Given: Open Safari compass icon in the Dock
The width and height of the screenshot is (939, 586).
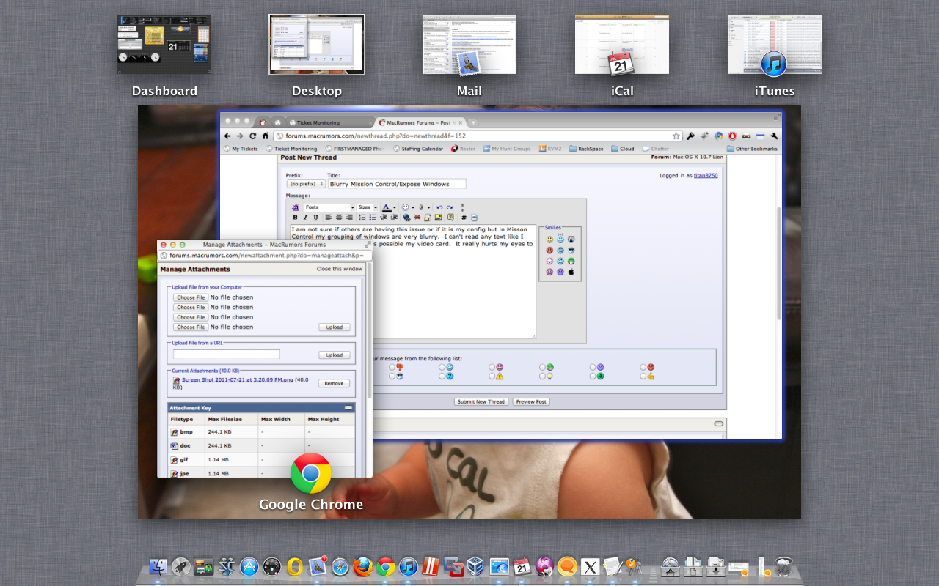Looking at the screenshot, I should pos(340,566).
